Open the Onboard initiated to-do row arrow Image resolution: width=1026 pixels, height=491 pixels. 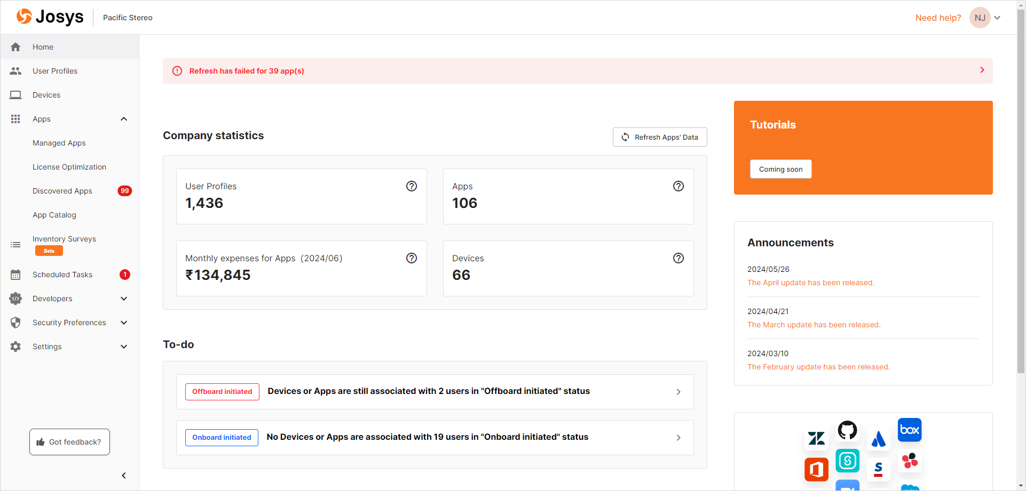pos(678,438)
